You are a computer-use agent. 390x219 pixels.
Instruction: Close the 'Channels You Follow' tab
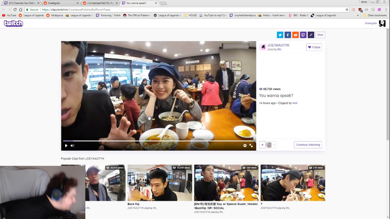coord(38,3)
